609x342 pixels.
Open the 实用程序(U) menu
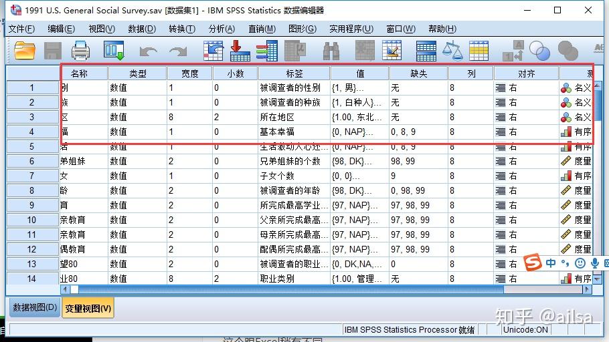click(351, 29)
